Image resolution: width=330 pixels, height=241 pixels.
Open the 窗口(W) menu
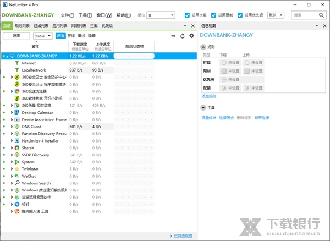pyautogui.click(x=104, y=15)
